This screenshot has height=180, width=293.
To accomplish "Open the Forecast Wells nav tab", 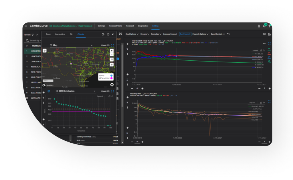I will pyautogui.click(x=116, y=26).
